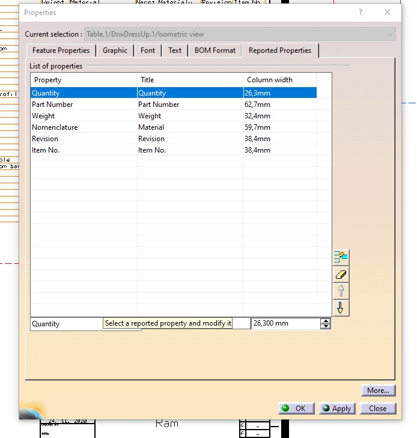Decrease column width with down spinner arrow
This screenshot has height=438, width=417.
326,326
